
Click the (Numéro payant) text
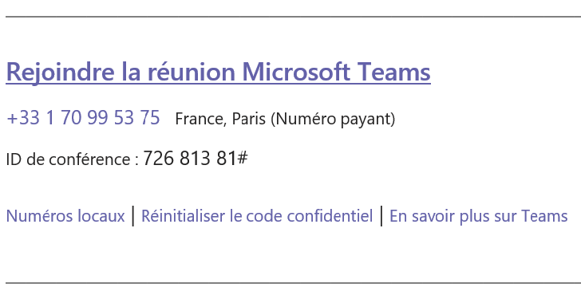coord(333,119)
